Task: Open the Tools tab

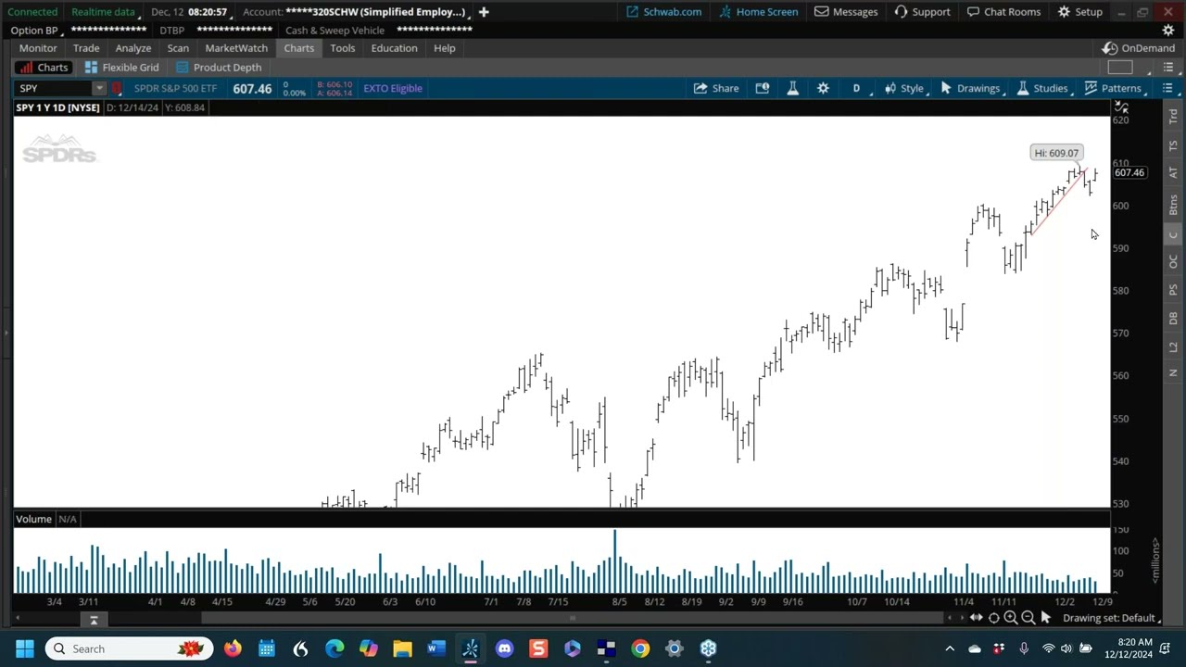Action: pos(342,48)
